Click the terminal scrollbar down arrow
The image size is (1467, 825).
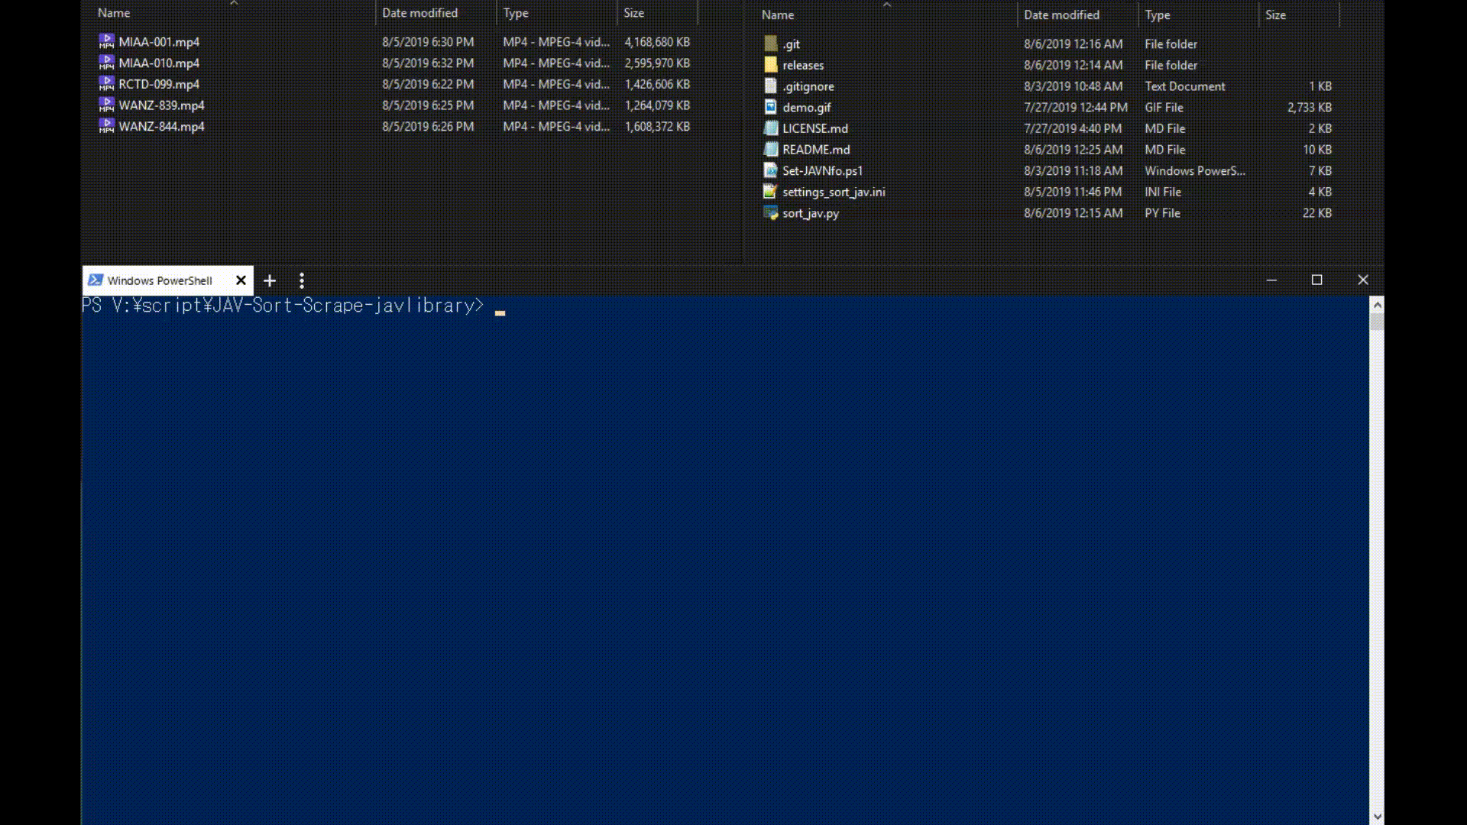[1377, 816]
